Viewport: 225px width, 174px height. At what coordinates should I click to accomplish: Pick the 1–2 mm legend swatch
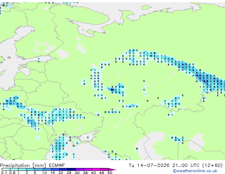coord(22,169)
